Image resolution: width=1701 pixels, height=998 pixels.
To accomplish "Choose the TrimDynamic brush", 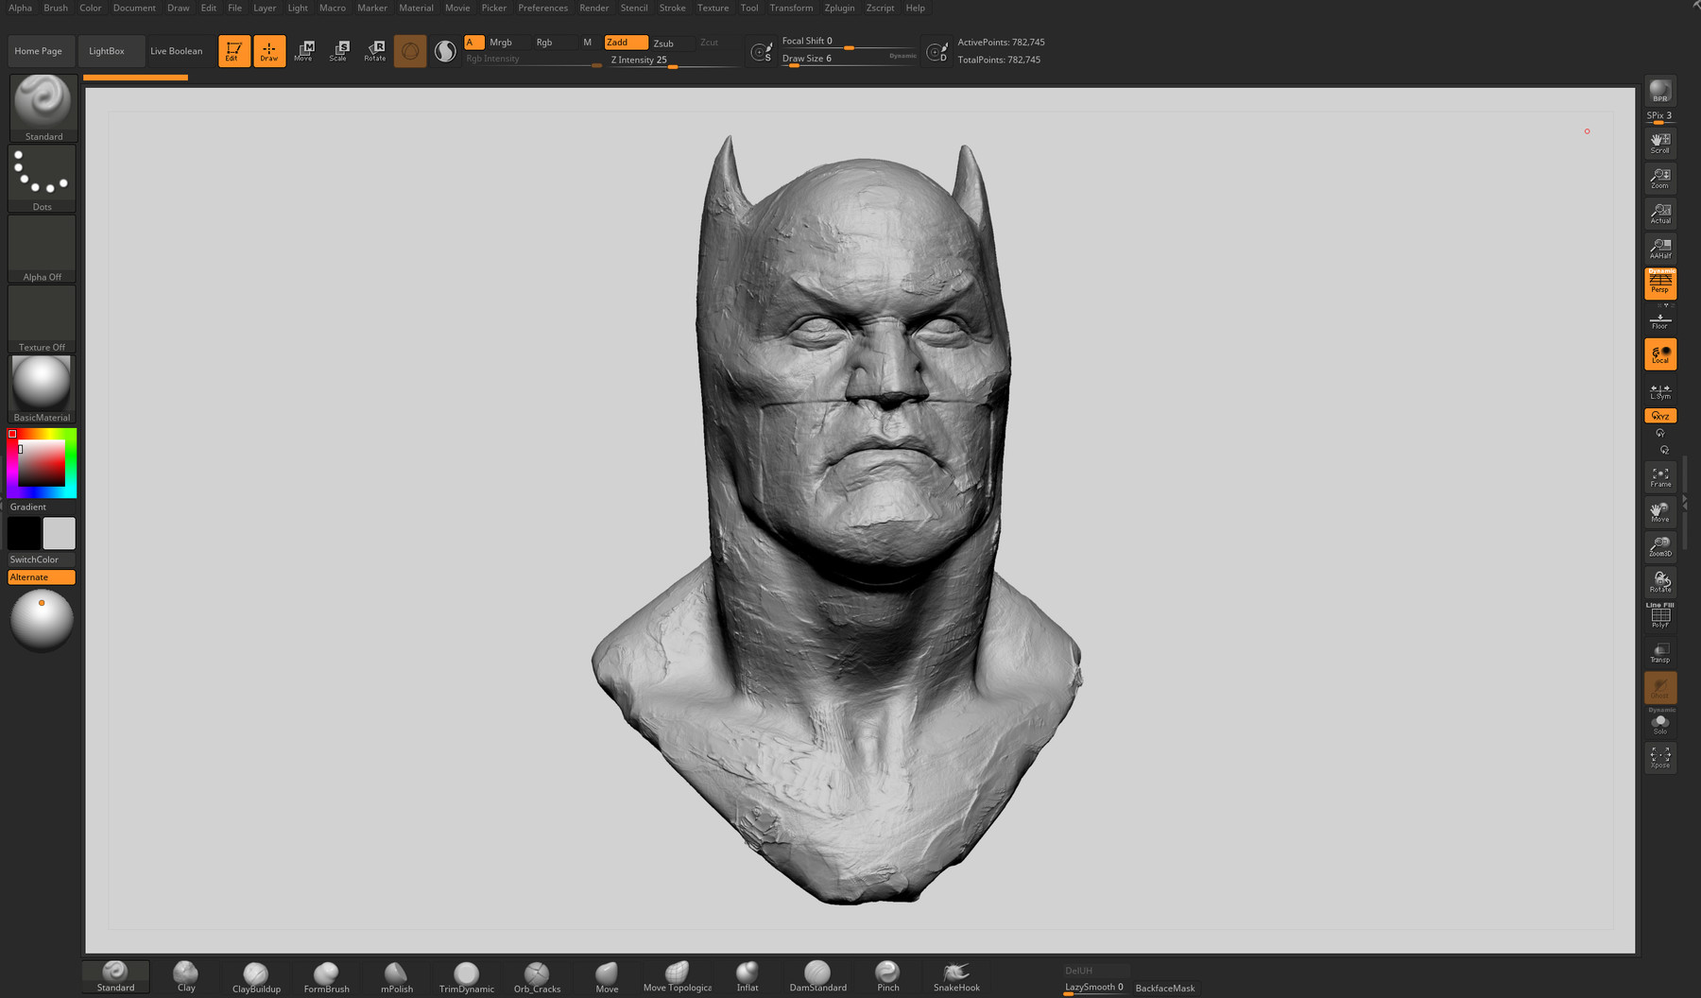I will point(465,977).
